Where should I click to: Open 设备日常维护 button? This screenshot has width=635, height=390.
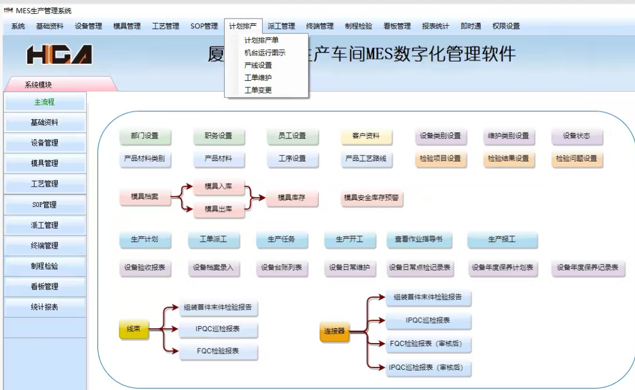[x=349, y=268]
